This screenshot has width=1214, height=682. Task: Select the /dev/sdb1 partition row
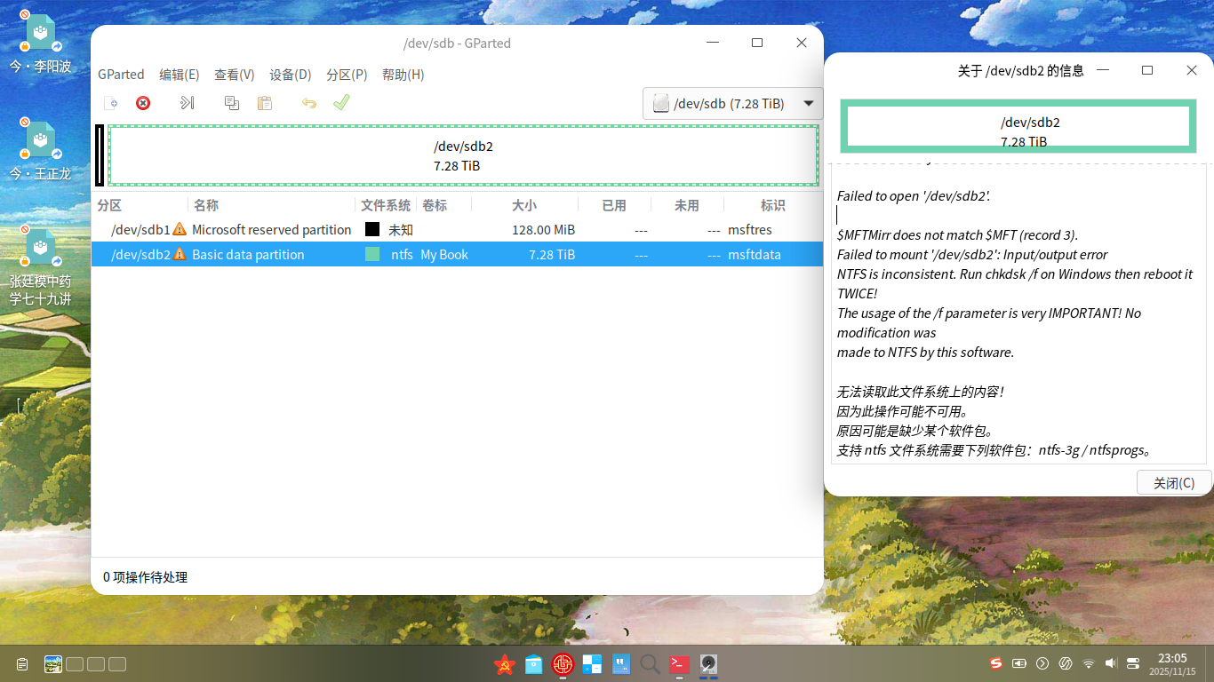point(458,229)
